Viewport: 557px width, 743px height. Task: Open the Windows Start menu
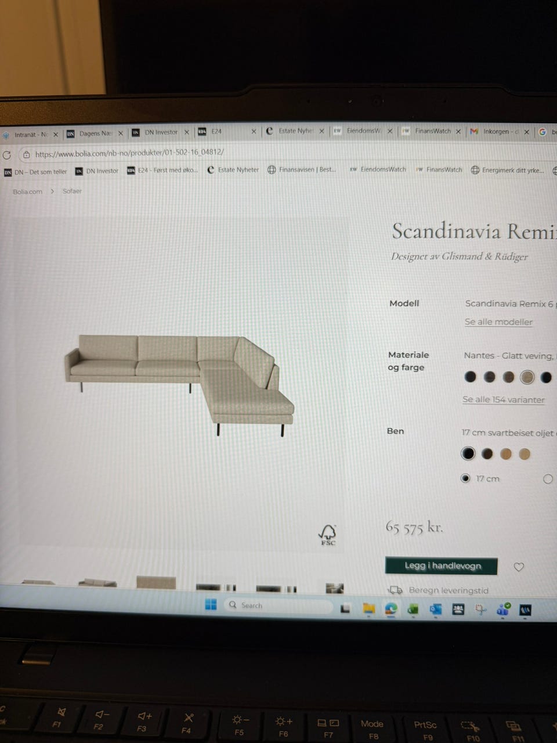tap(211, 605)
